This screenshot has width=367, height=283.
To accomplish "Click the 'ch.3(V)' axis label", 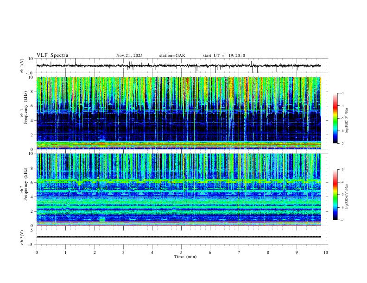I will 22,237.
